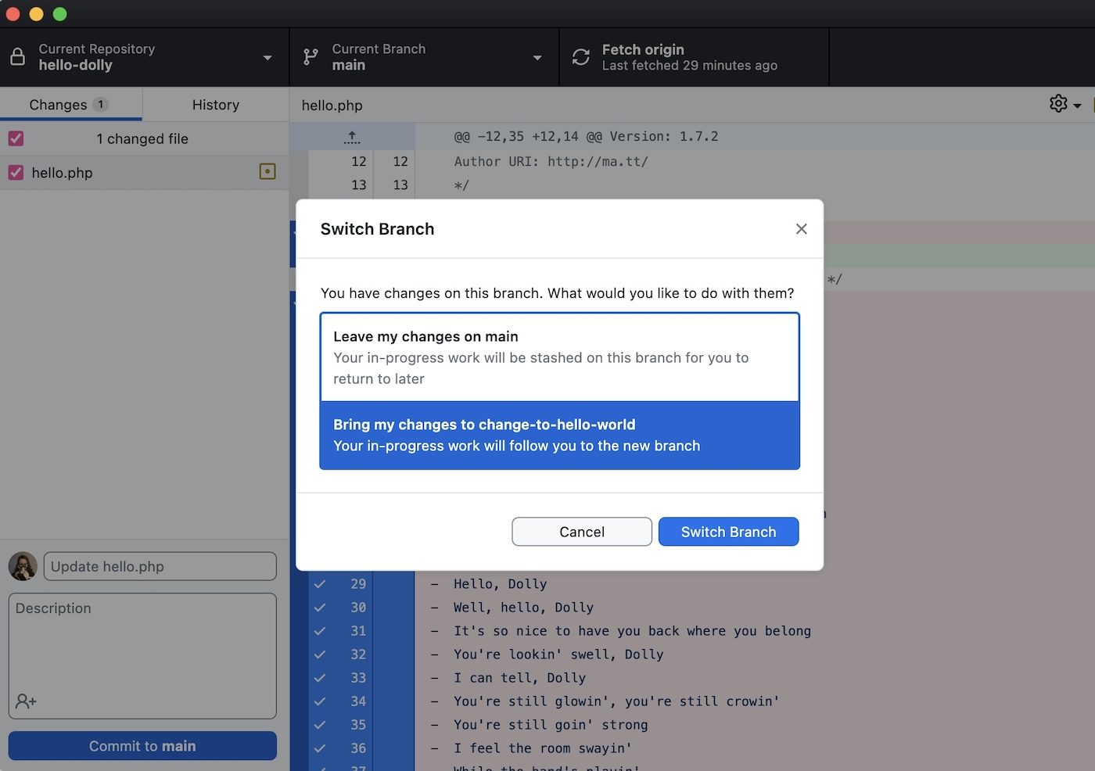Toggle line 30 selection checkmark in the diff

(x=319, y=607)
